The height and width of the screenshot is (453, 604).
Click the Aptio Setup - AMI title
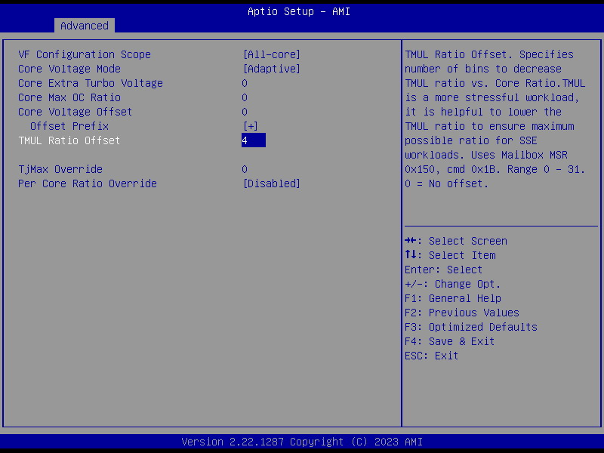[299, 11]
